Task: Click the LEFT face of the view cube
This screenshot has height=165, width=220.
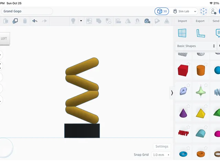Action: (4, 38)
